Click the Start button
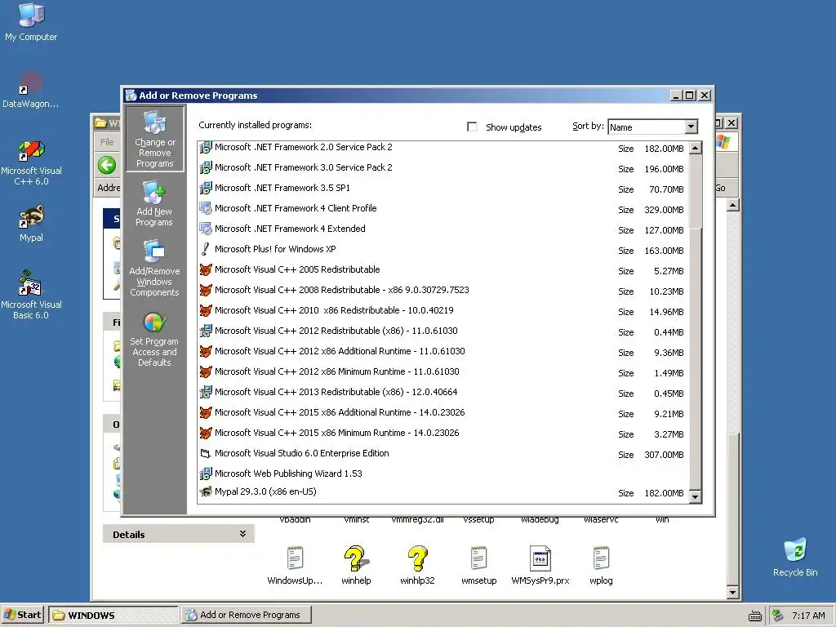This screenshot has height=627, width=836. 23,615
